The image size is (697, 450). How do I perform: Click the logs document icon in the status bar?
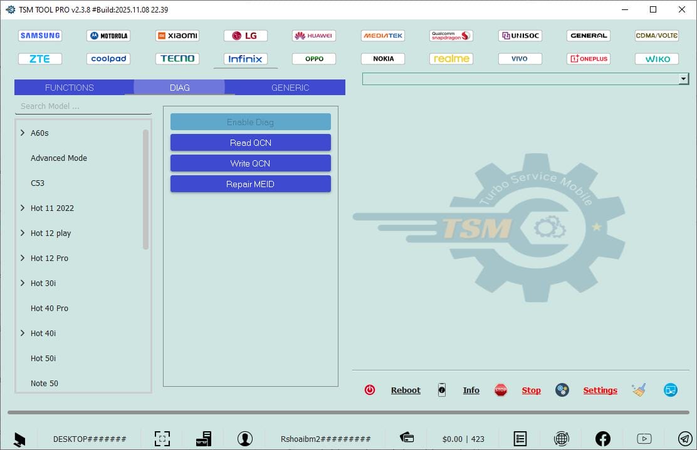[520, 438]
